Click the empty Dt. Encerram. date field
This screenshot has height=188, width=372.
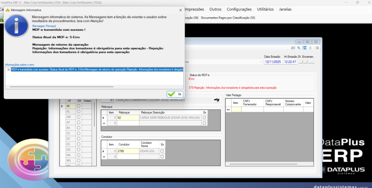[306, 62]
